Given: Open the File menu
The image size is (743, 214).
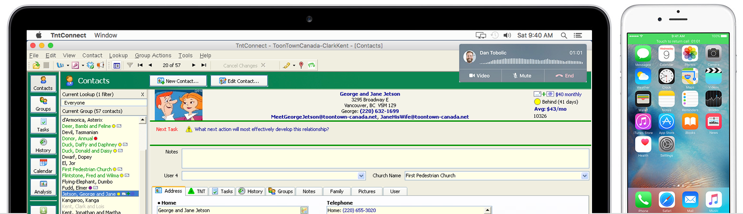Looking at the screenshot, I should coord(34,56).
